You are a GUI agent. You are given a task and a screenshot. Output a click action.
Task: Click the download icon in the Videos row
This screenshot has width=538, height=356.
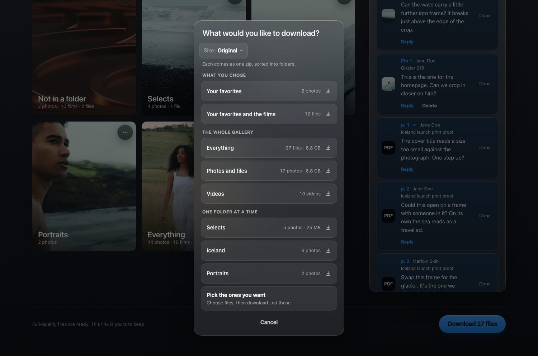point(328,194)
